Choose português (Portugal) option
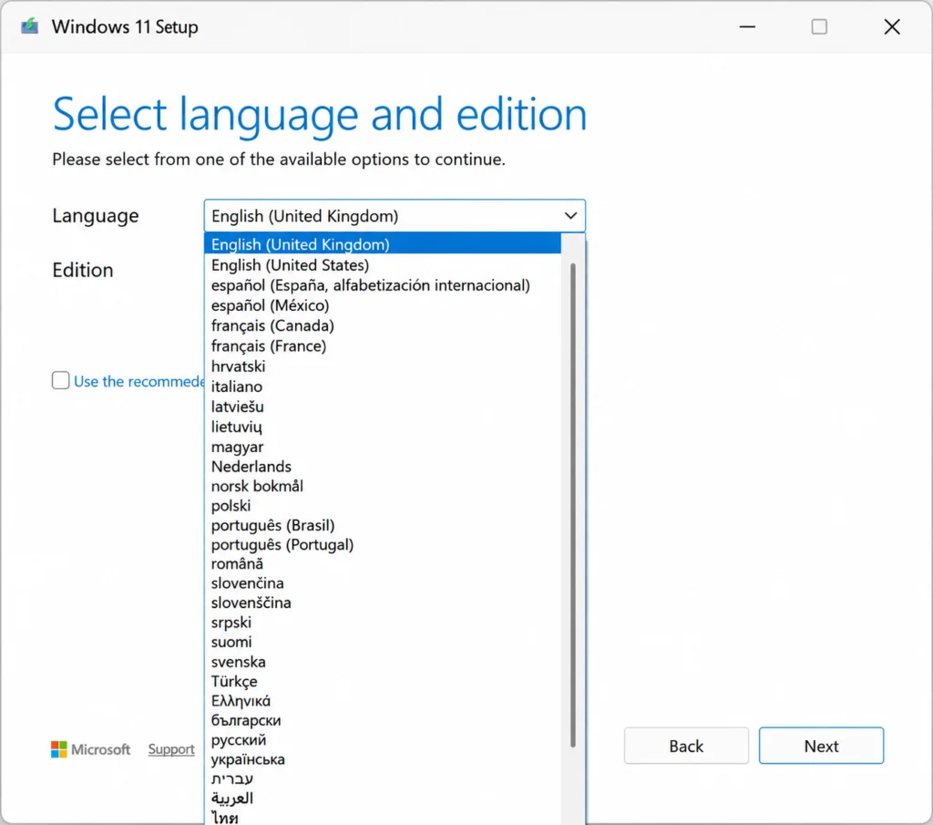The image size is (933, 825). [x=383, y=544]
